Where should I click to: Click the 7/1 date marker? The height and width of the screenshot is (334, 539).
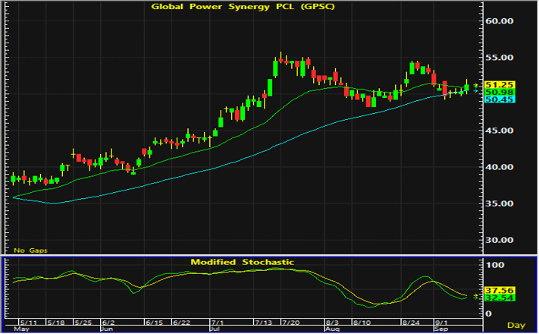pyautogui.click(x=218, y=323)
